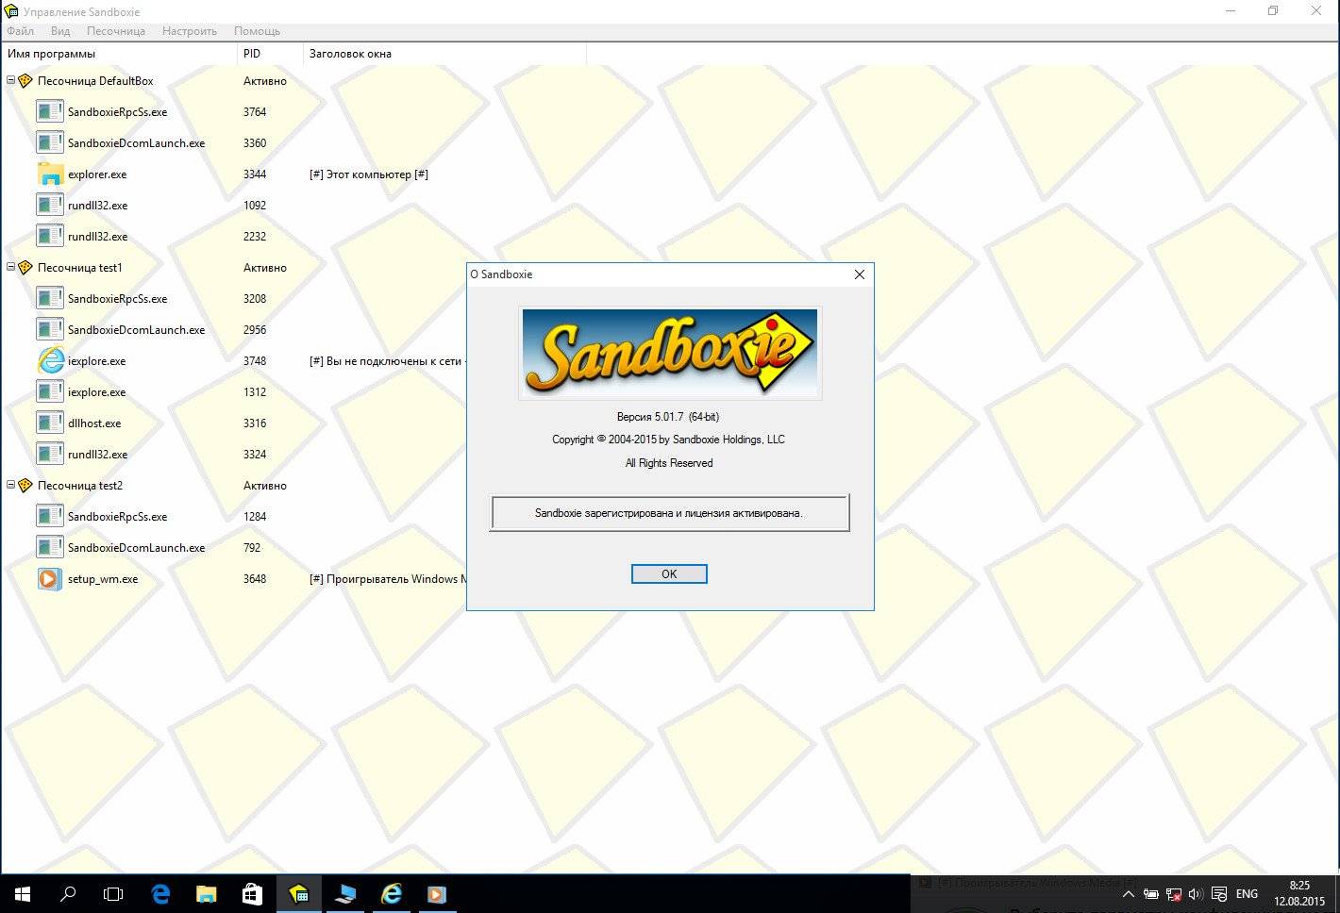Click the rundll32.exe icon with PID 1092

pyautogui.click(x=50, y=205)
